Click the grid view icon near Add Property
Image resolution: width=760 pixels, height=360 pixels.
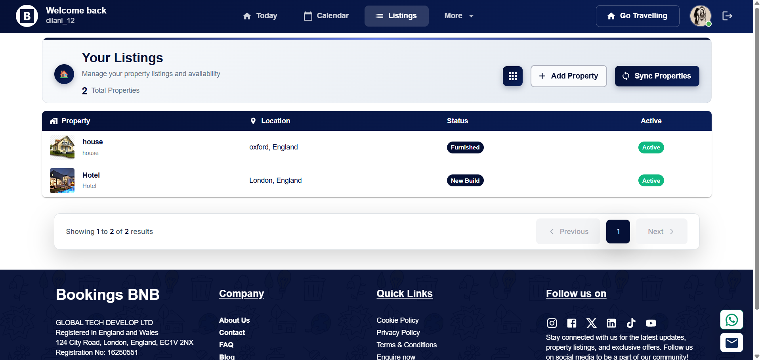point(512,76)
